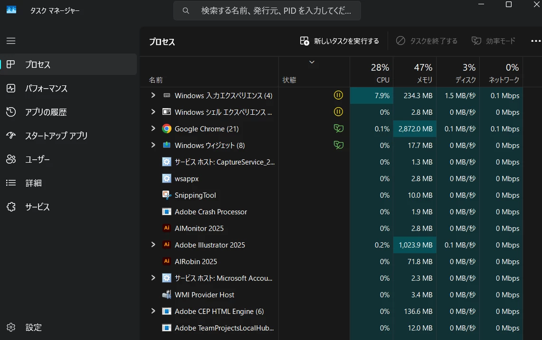Click the sort chevron above the 状態 column
The height and width of the screenshot is (340, 542).
[312, 62]
